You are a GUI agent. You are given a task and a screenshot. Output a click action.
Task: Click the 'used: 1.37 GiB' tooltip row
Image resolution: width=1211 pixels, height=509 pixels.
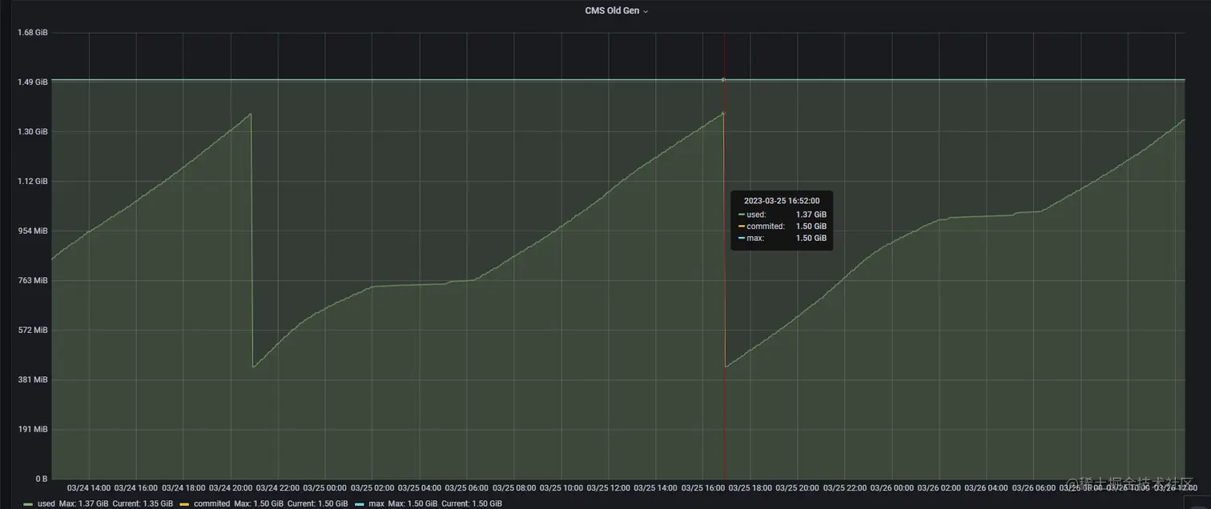coord(782,214)
